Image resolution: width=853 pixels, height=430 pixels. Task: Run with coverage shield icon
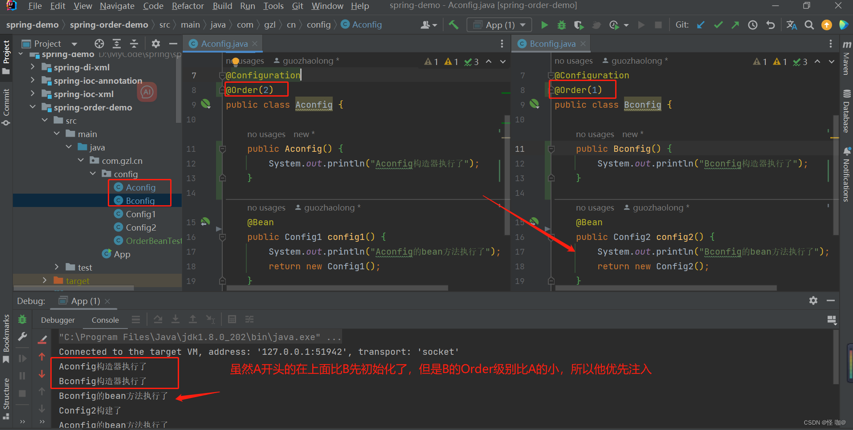(x=579, y=25)
